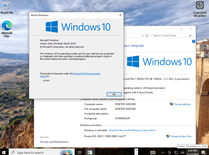Maximize the System Control Panel window
The width and height of the screenshot is (209, 155).
point(182,29)
